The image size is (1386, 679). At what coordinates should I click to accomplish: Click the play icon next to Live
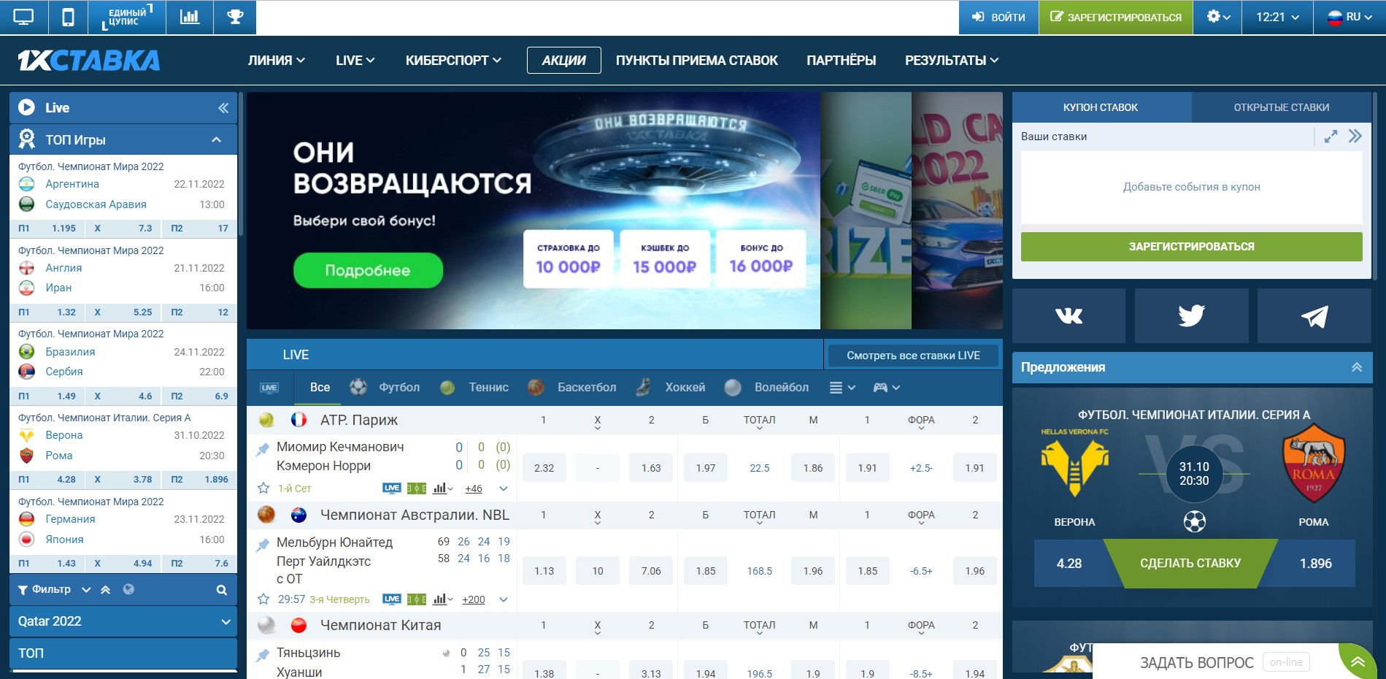pyautogui.click(x=26, y=107)
